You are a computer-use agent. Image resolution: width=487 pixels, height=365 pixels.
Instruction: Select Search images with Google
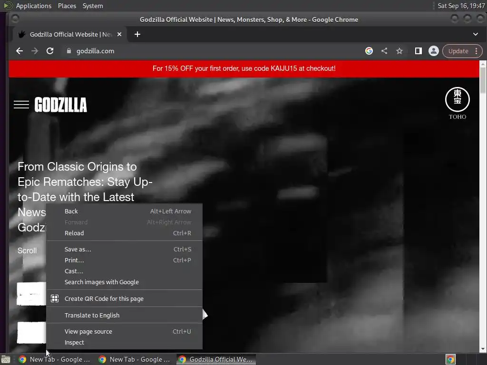[x=124, y=282]
